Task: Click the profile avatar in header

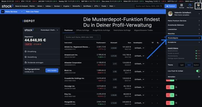Action: click(x=199, y=5)
